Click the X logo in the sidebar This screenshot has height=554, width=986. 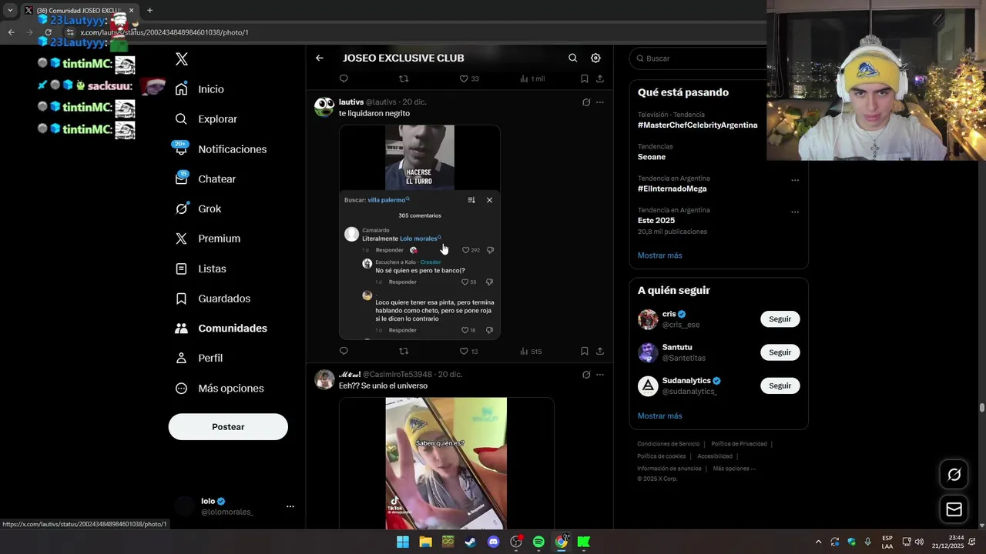point(182,59)
